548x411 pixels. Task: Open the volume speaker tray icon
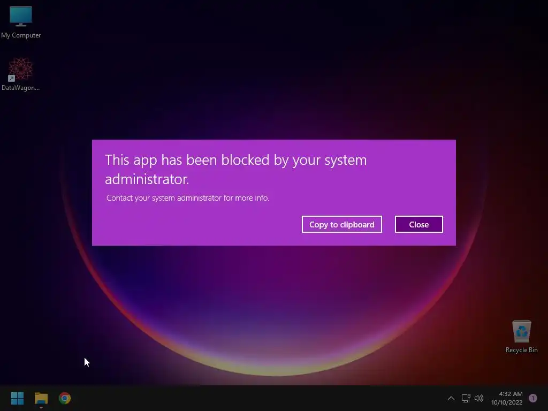click(479, 398)
